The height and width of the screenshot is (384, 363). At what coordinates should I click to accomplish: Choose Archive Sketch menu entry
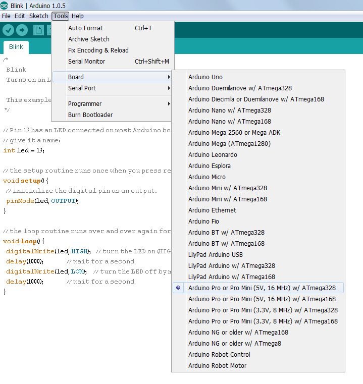pos(112,39)
